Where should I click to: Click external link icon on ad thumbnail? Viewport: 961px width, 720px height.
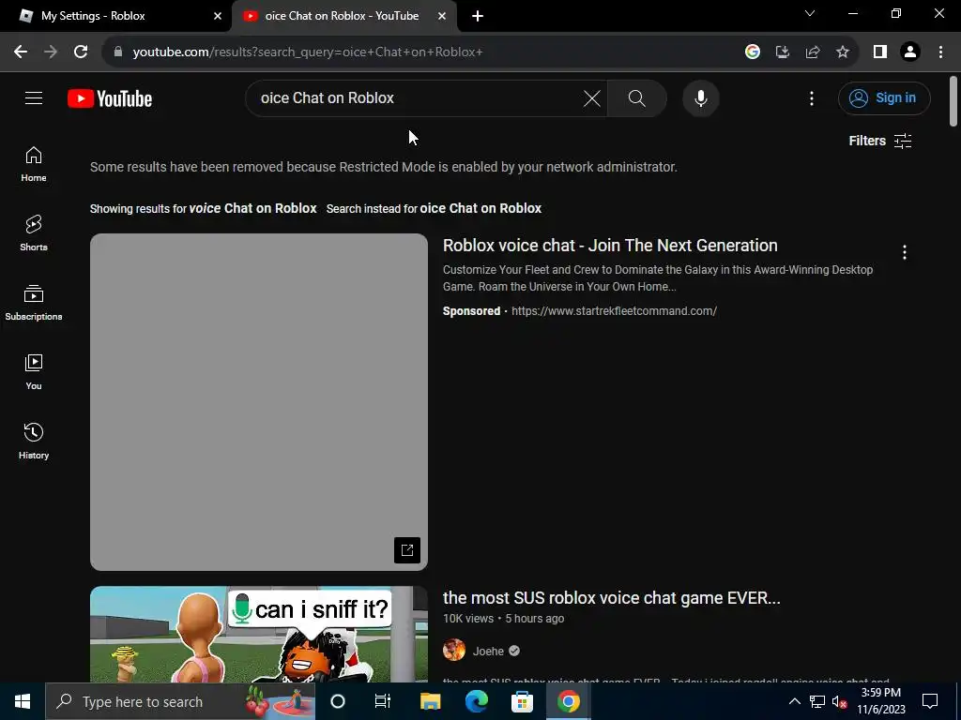click(407, 549)
